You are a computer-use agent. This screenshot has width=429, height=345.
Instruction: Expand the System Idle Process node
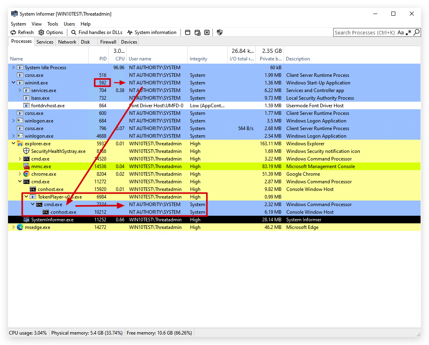click(13, 68)
